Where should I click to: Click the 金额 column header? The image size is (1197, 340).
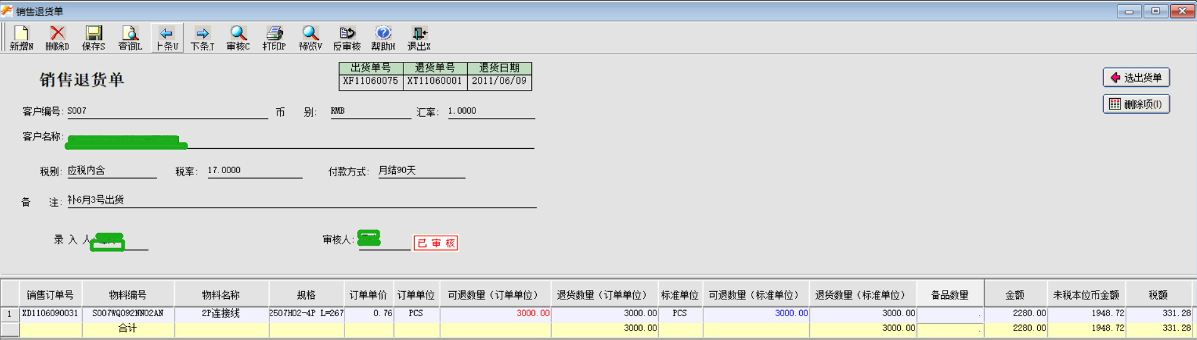(x=1015, y=294)
